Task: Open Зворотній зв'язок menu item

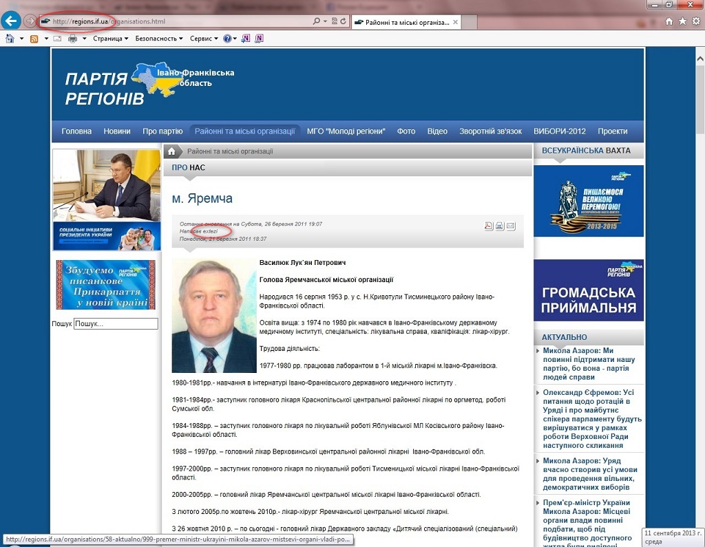Action: pyautogui.click(x=490, y=131)
